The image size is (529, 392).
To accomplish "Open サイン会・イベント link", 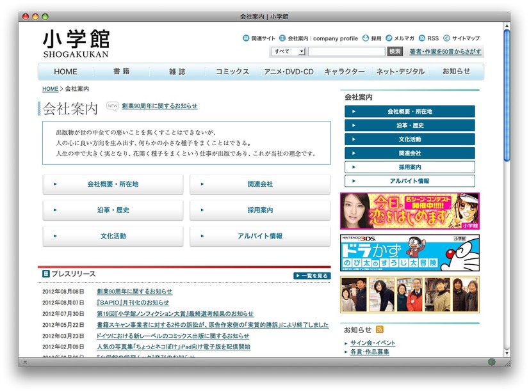I will (373, 343).
